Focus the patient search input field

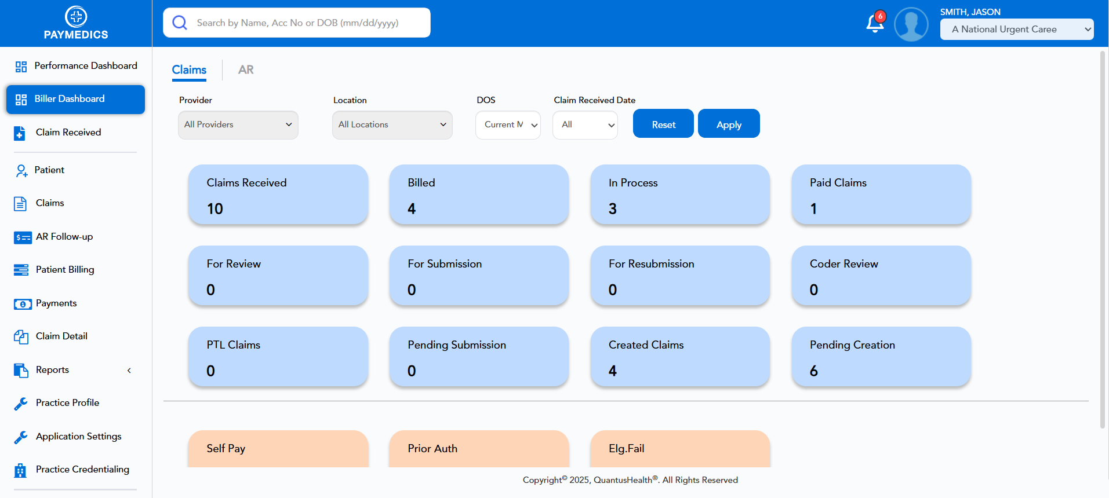tap(307, 23)
